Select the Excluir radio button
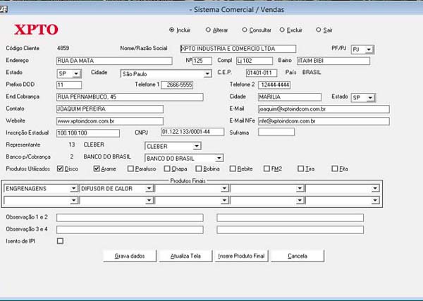 pos(282,30)
